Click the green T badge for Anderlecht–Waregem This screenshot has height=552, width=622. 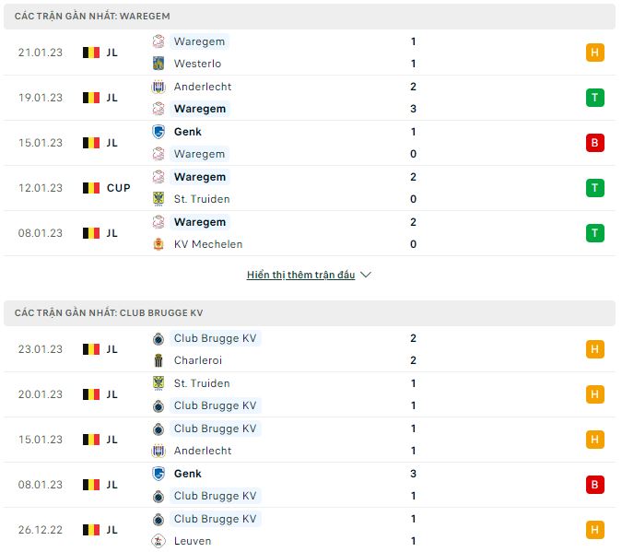pos(594,98)
